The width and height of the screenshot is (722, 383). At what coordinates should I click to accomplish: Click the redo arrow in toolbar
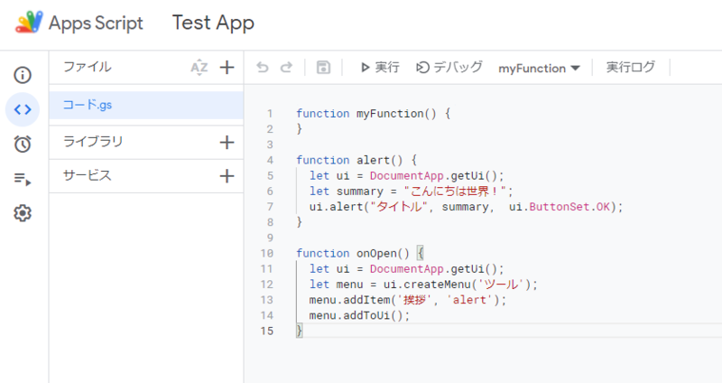286,67
